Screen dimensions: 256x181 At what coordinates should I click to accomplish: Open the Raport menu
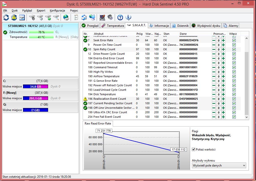(41, 10)
